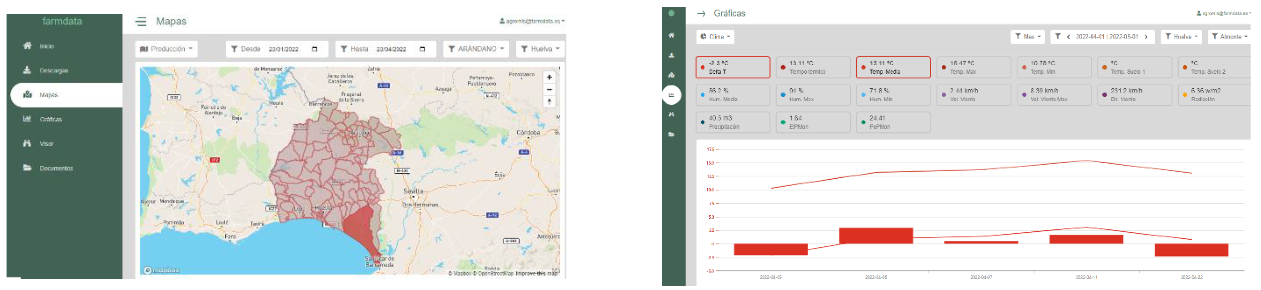1261x290 pixels.
Task: Zoom out on the map
Action: pos(549,90)
